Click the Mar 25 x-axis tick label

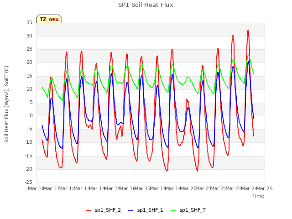265,188
